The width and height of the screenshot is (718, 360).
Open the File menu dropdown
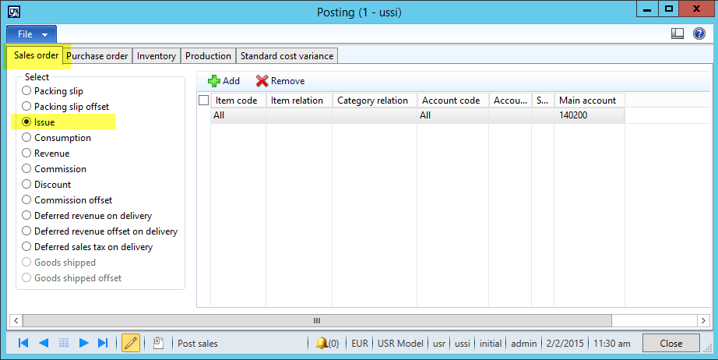(32, 34)
